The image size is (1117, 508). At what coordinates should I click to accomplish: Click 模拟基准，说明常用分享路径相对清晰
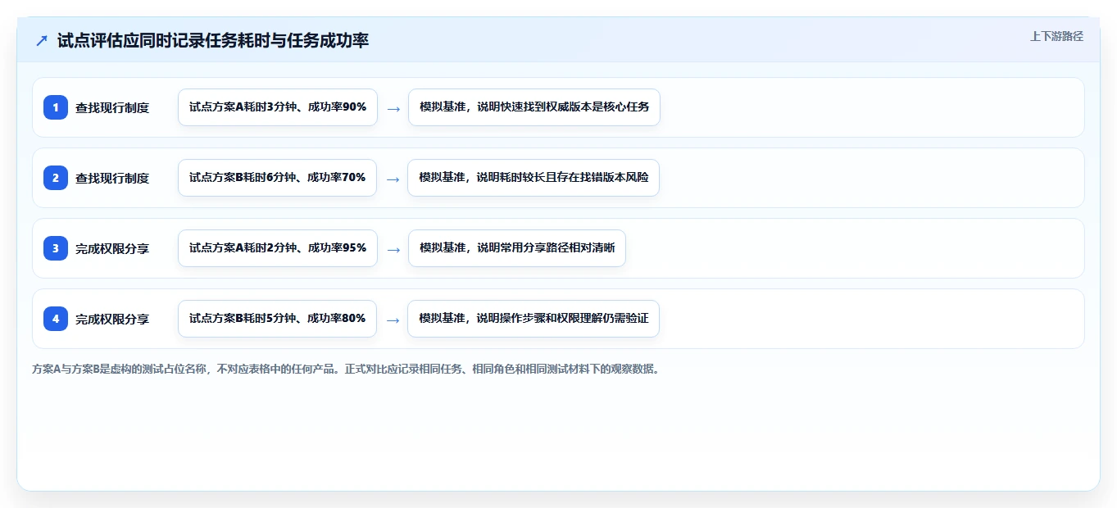click(517, 248)
